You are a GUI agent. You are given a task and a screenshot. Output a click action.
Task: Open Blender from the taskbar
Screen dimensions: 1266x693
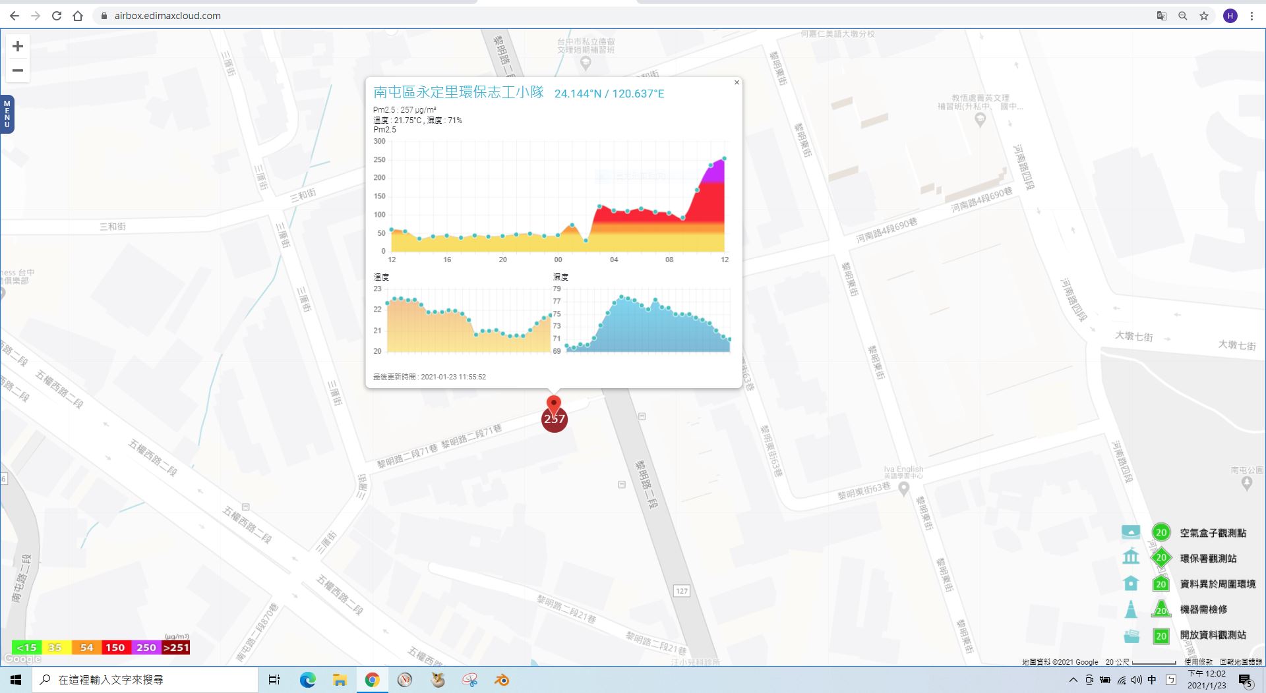click(x=502, y=680)
